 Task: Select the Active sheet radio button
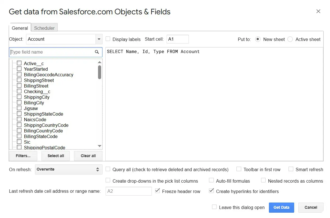[290, 39]
